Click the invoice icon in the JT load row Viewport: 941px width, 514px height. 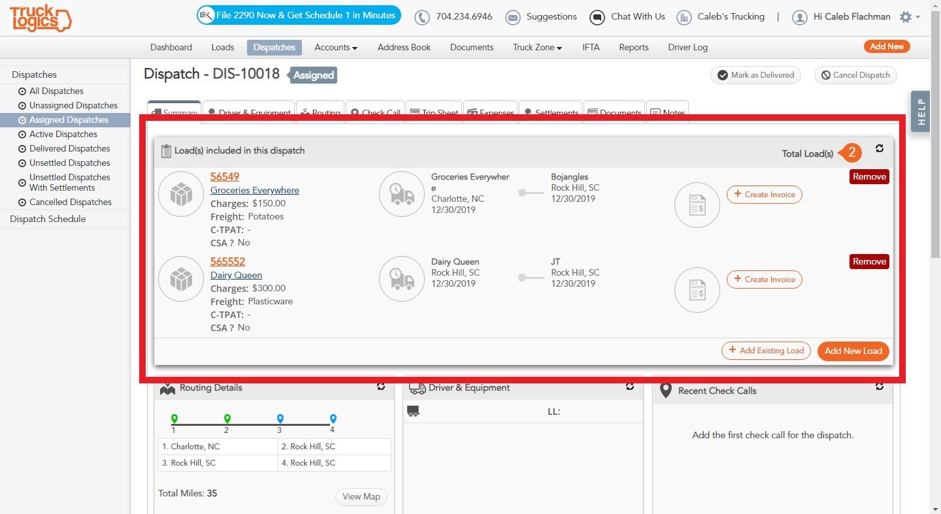click(x=697, y=290)
